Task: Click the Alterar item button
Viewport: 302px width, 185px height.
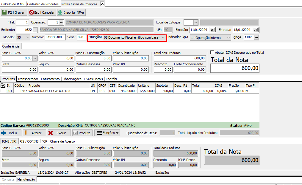Action: point(34,133)
